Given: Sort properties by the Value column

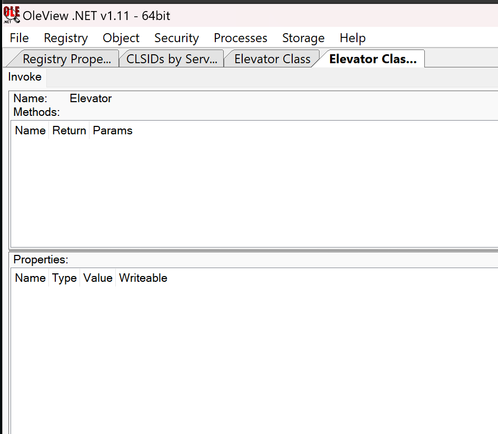Looking at the screenshot, I should click(x=98, y=278).
